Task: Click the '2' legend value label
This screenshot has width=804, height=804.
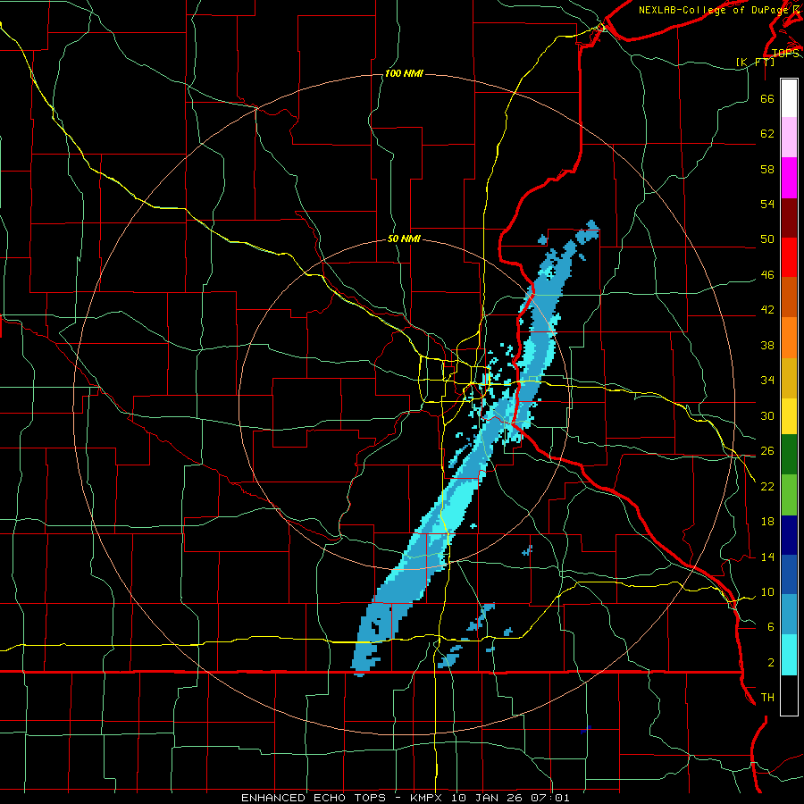Action: (x=771, y=663)
